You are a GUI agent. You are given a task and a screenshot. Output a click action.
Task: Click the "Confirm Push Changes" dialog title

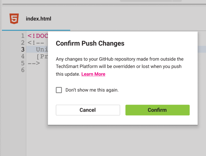(90, 43)
